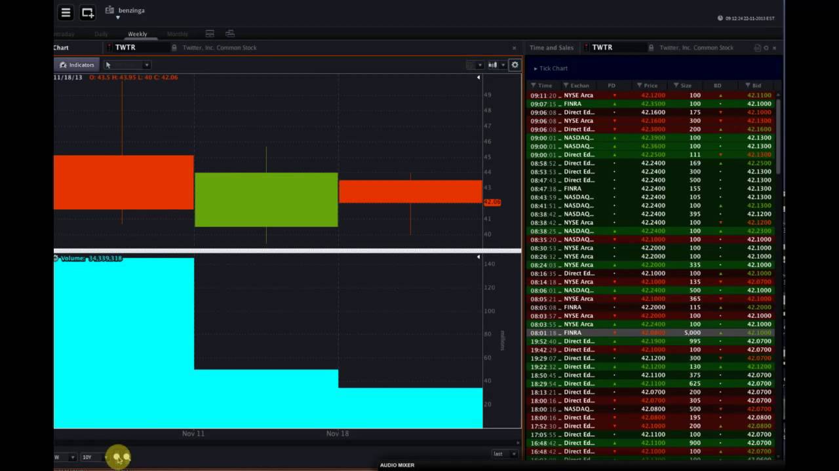This screenshot has width=839, height=471.
Task: Click the AUDIO MIXER label
Action: [x=397, y=465]
